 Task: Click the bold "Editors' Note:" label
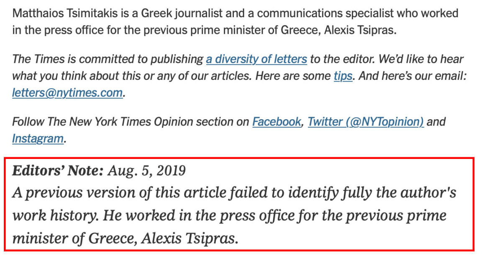click(x=58, y=171)
